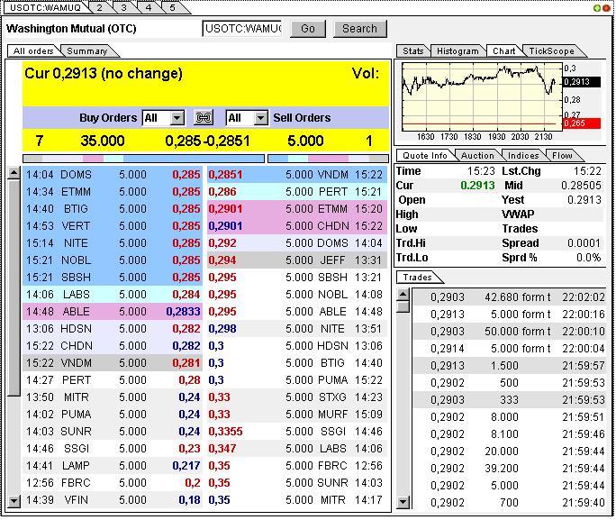Select the Trades tab
Image resolution: width=616 pixels, height=520 pixels.
pyautogui.click(x=417, y=277)
